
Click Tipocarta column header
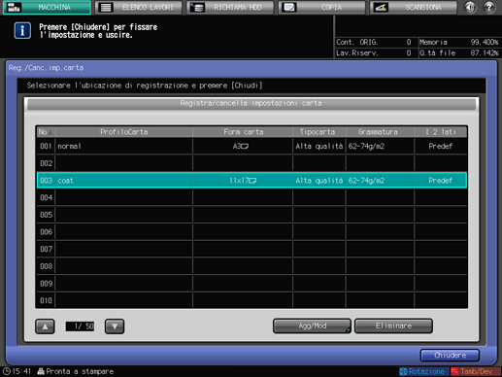click(319, 132)
